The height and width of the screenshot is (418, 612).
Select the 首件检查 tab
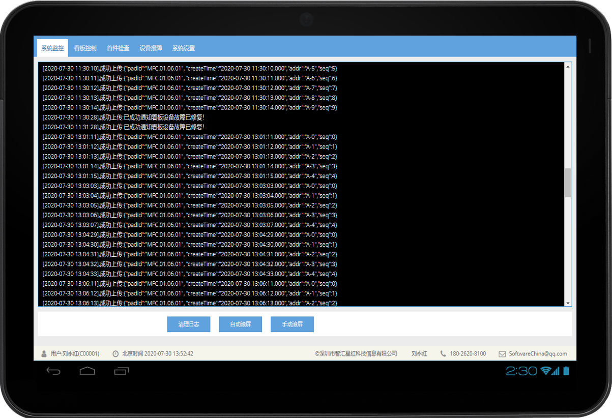coord(118,48)
